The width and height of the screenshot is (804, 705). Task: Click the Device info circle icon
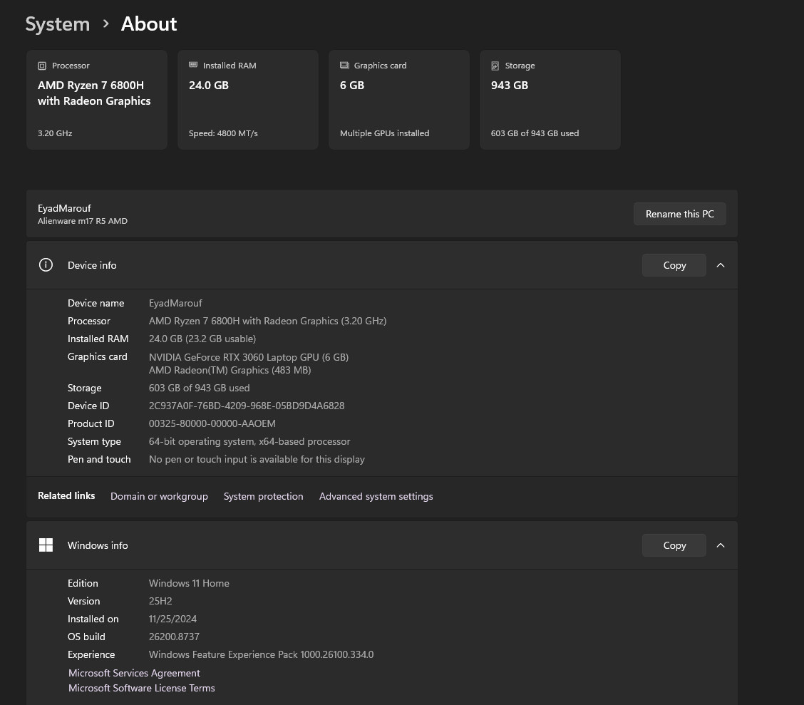click(46, 265)
